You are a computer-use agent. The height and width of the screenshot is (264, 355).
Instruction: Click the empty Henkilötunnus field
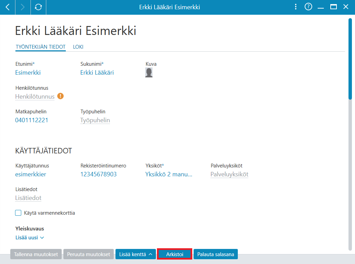click(35, 97)
